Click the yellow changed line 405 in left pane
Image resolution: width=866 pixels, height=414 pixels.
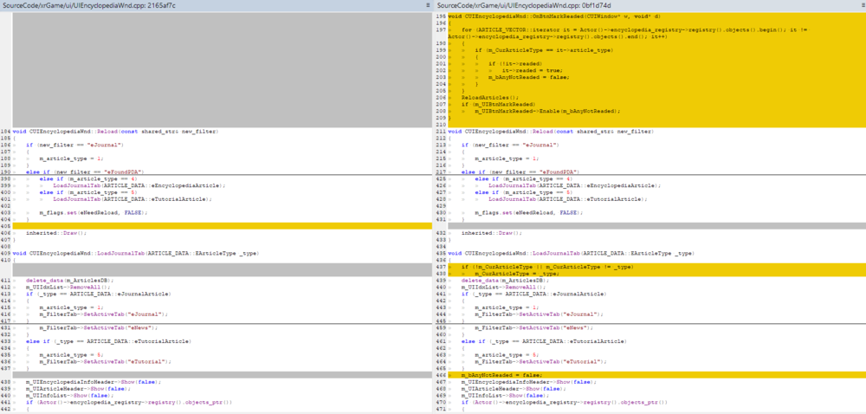[216, 225]
